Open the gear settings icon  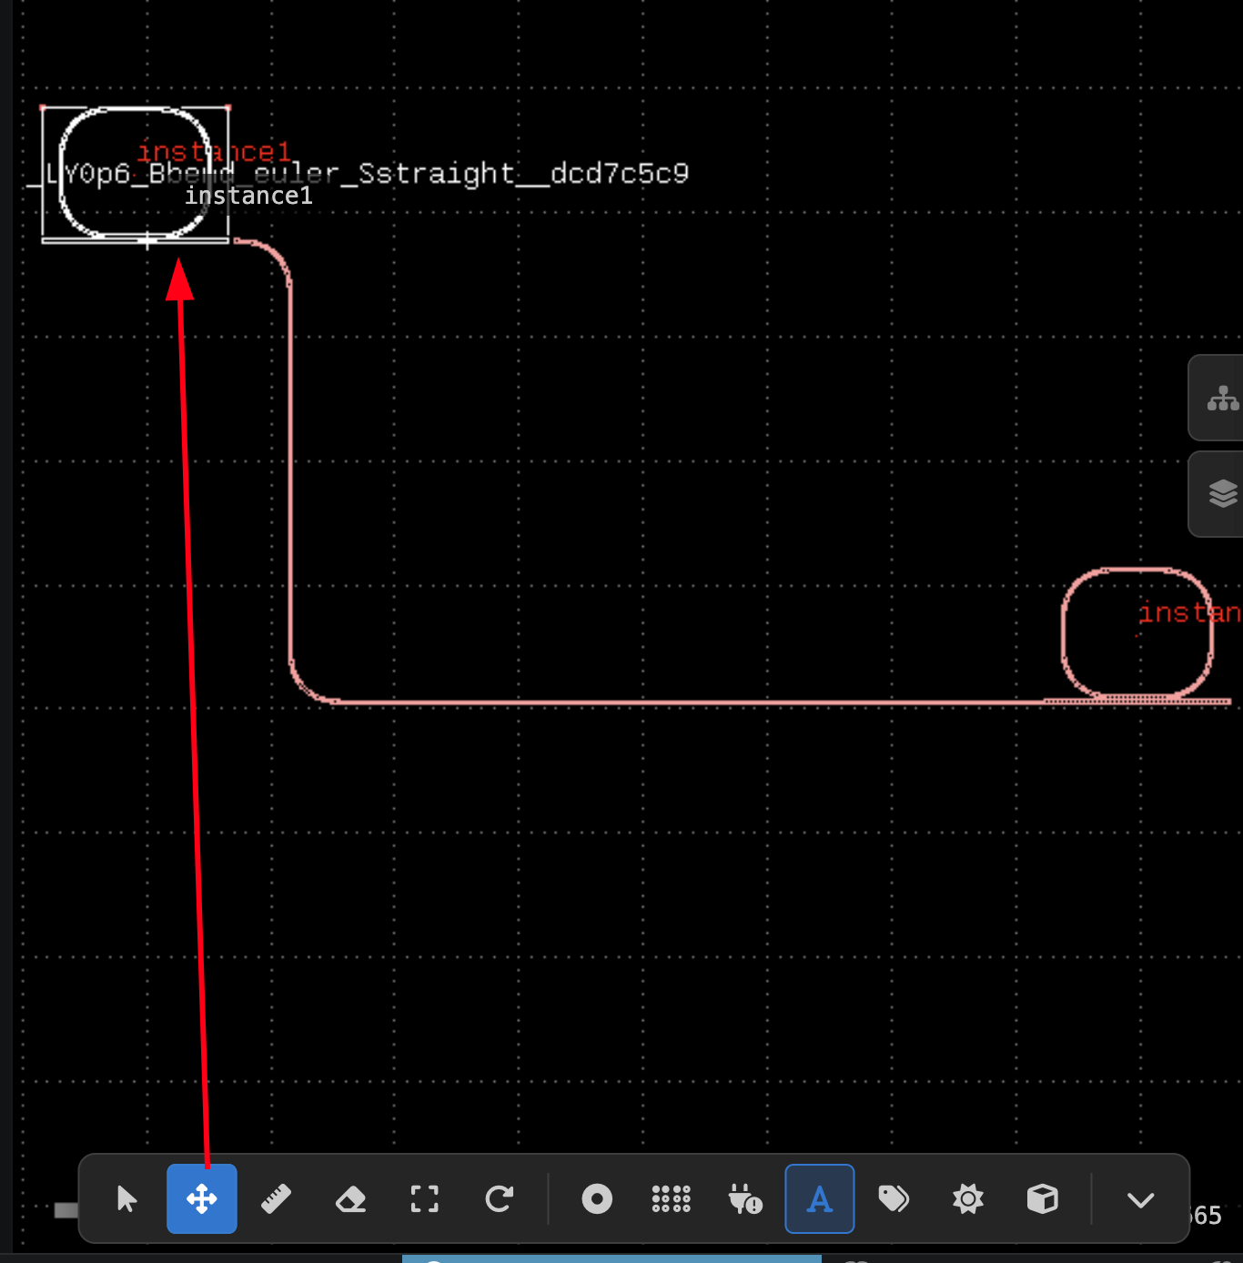968,1198
